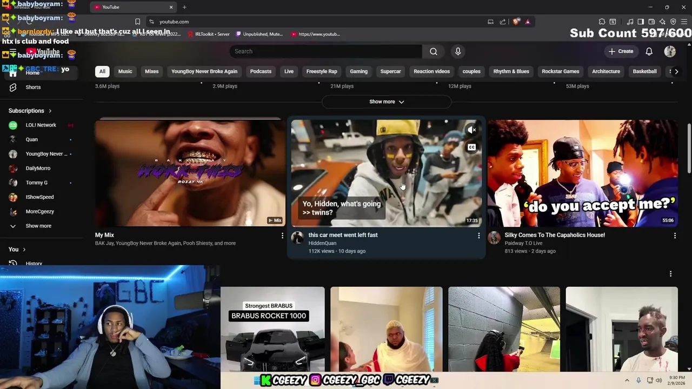
Task: Click the Brave Rewards triangle icon
Action: 528,22
